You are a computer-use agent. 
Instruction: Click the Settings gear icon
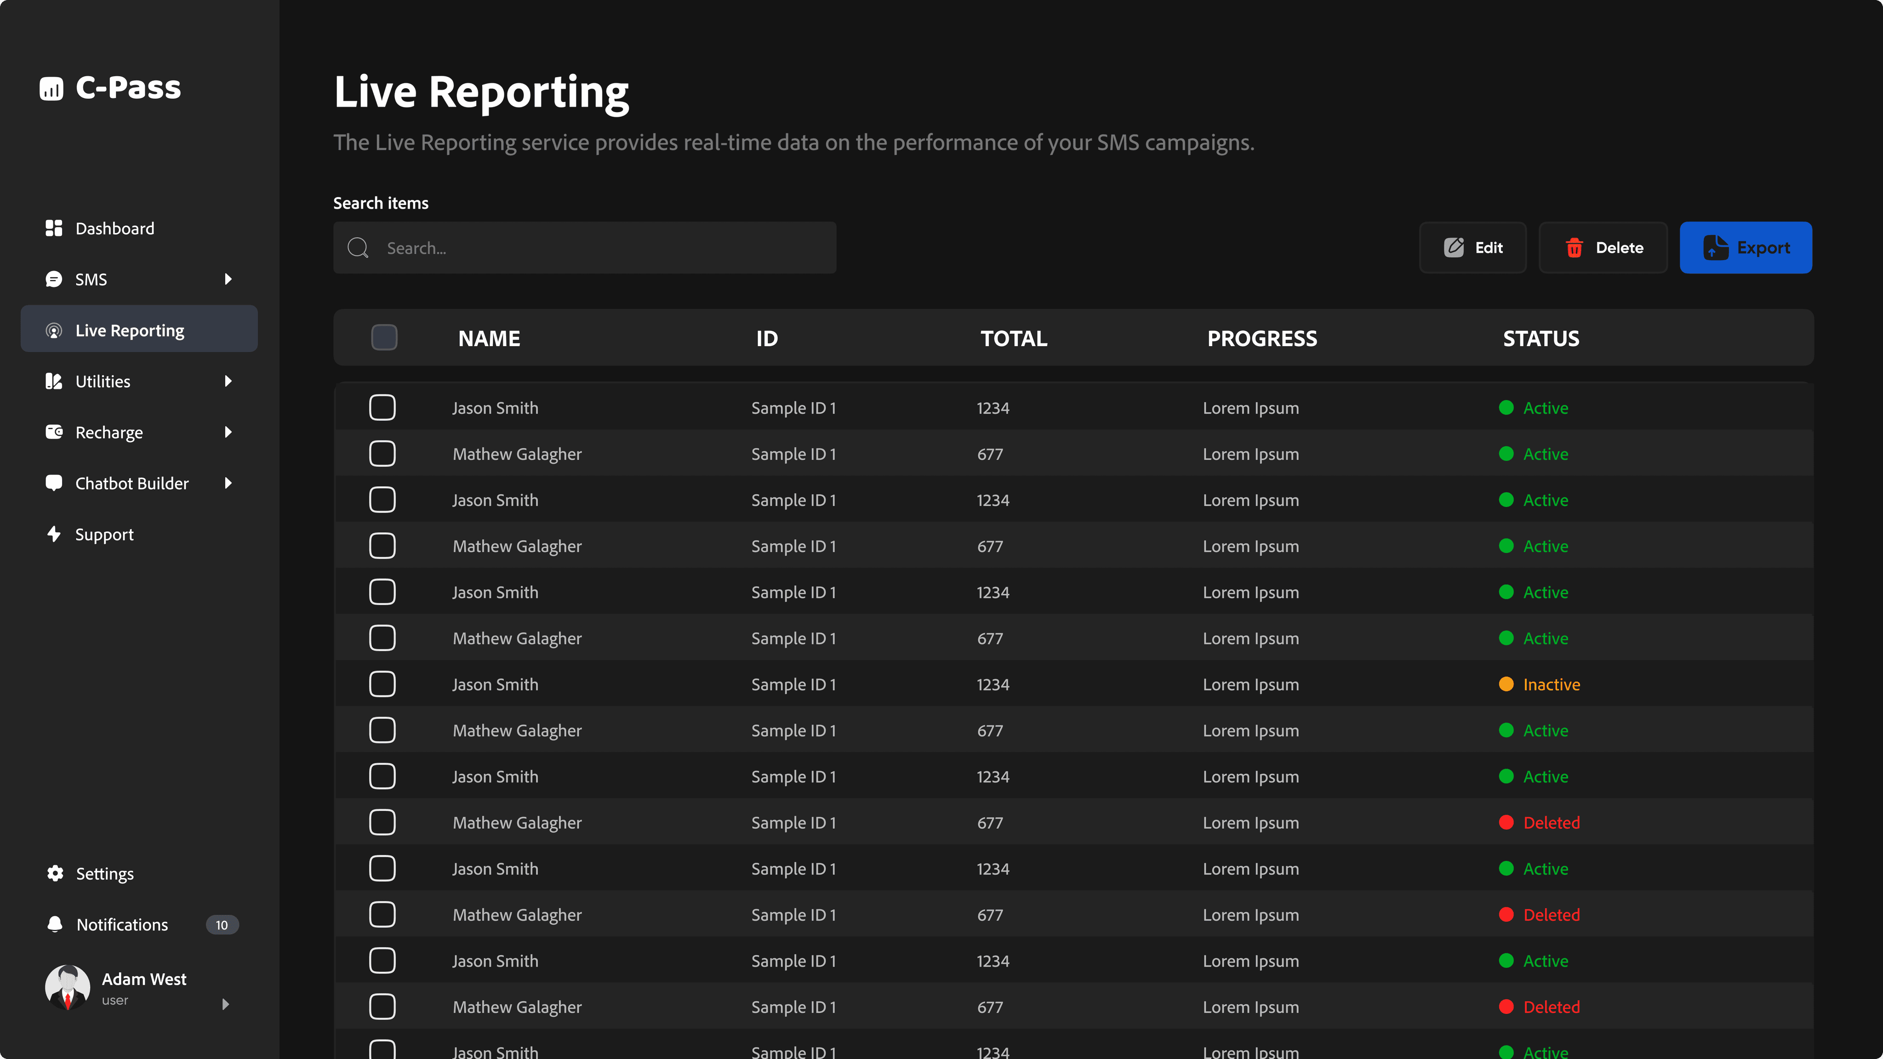coord(55,873)
